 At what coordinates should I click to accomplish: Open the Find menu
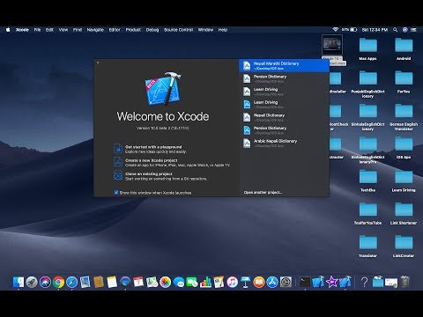point(78,30)
